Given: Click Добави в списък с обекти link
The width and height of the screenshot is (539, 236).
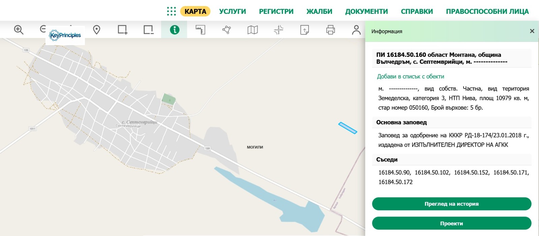Looking at the screenshot, I should (410, 76).
